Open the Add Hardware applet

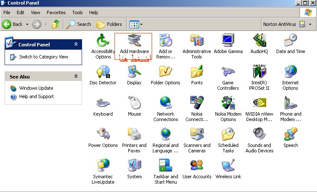pyautogui.click(x=134, y=44)
